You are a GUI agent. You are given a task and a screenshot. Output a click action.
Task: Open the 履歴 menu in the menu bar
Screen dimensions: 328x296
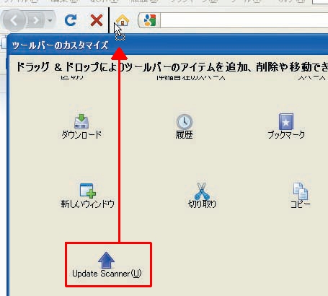pyautogui.click(x=144, y=1)
